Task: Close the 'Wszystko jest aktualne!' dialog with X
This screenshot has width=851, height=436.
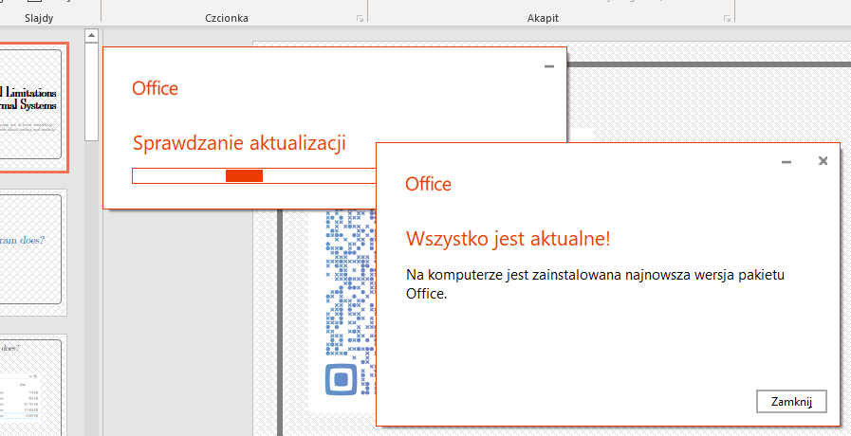Action: click(x=823, y=160)
